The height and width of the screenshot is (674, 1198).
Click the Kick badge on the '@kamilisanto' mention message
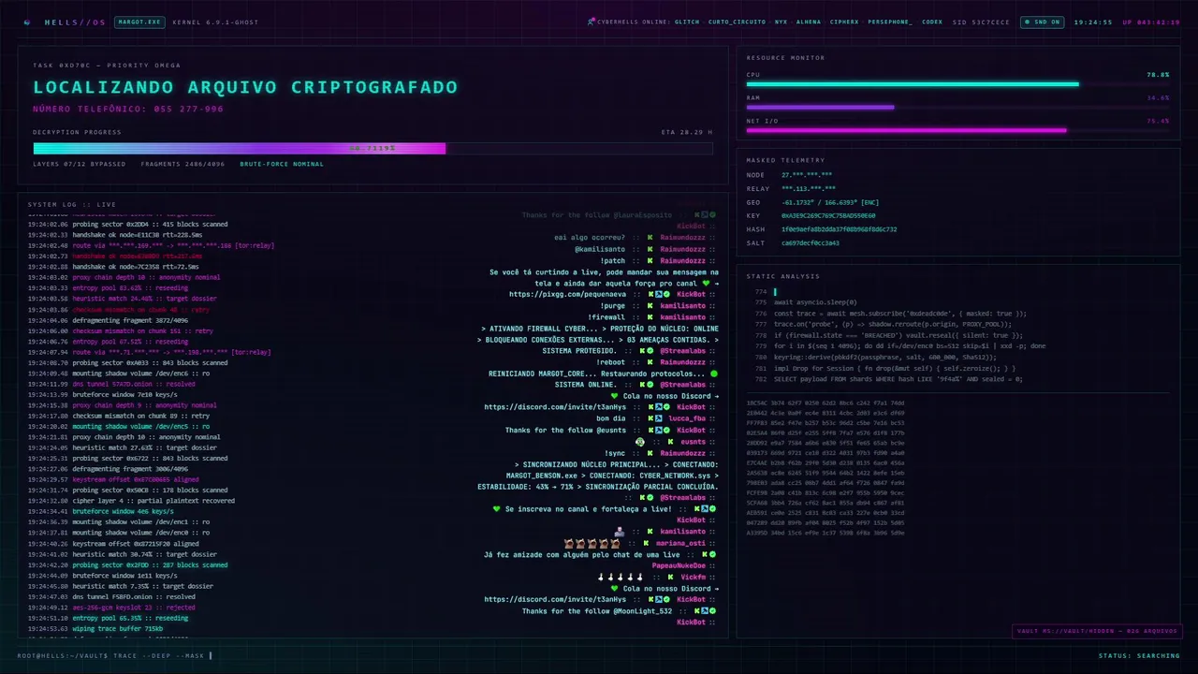650,249
